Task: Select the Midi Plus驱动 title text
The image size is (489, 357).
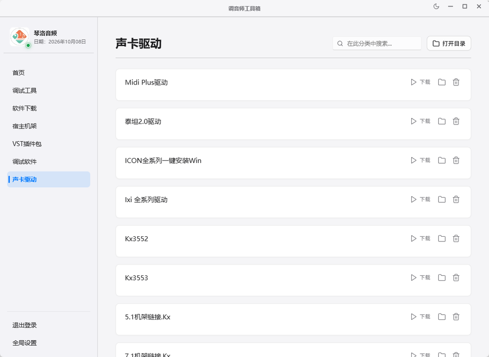Action: tap(146, 82)
